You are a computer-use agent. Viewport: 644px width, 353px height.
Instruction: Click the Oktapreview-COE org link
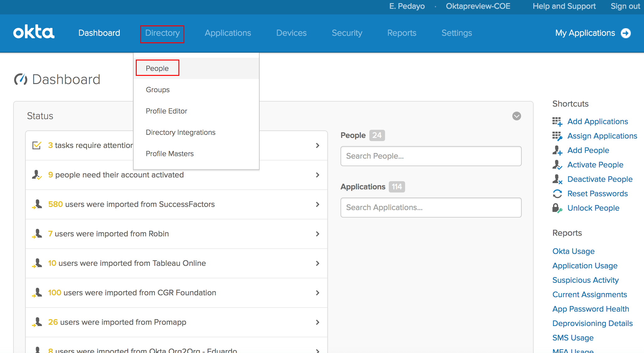478,6
